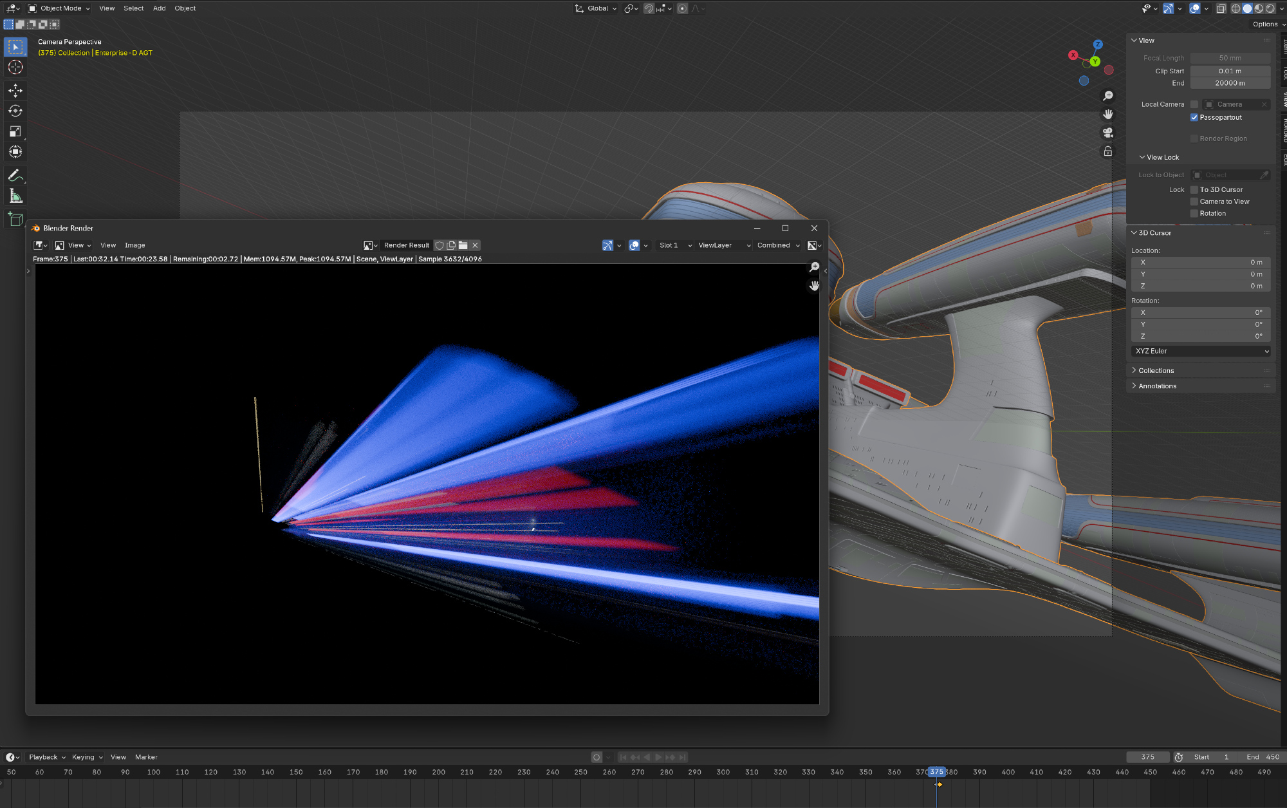The height and width of the screenshot is (808, 1287).
Task: Open the Add menu in header
Action: coord(159,8)
